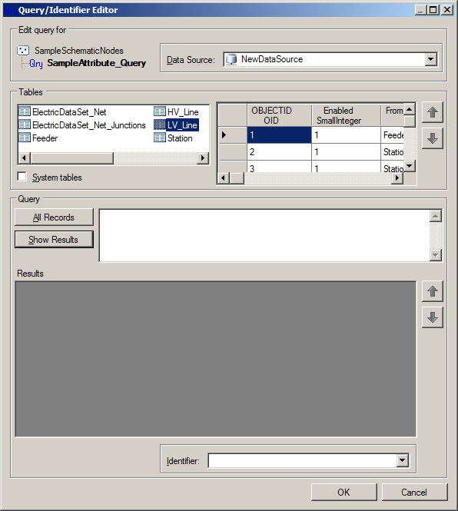Click the Data Source combo field text
The image size is (458, 511).
[272, 59]
